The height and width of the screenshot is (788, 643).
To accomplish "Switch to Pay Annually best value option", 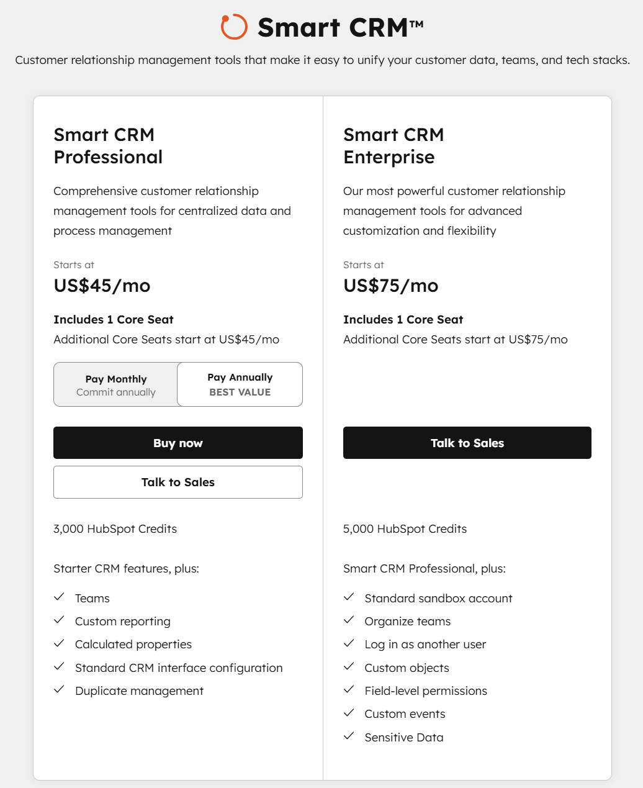I will point(240,384).
